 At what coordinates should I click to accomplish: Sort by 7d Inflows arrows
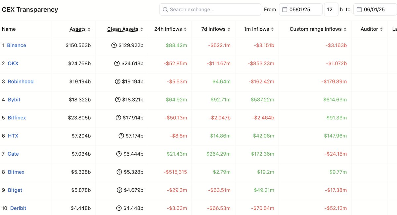[x=229, y=29]
